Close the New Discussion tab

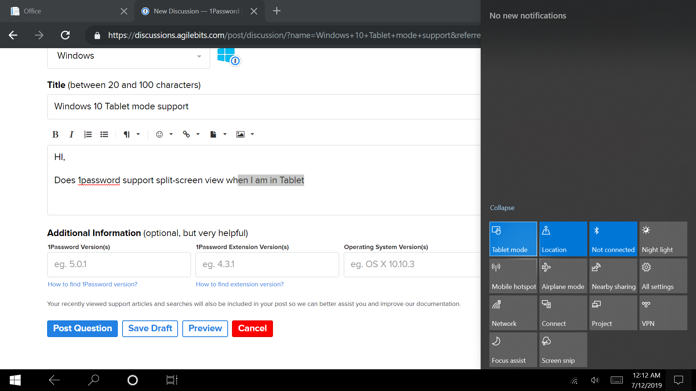click(254, 11)
